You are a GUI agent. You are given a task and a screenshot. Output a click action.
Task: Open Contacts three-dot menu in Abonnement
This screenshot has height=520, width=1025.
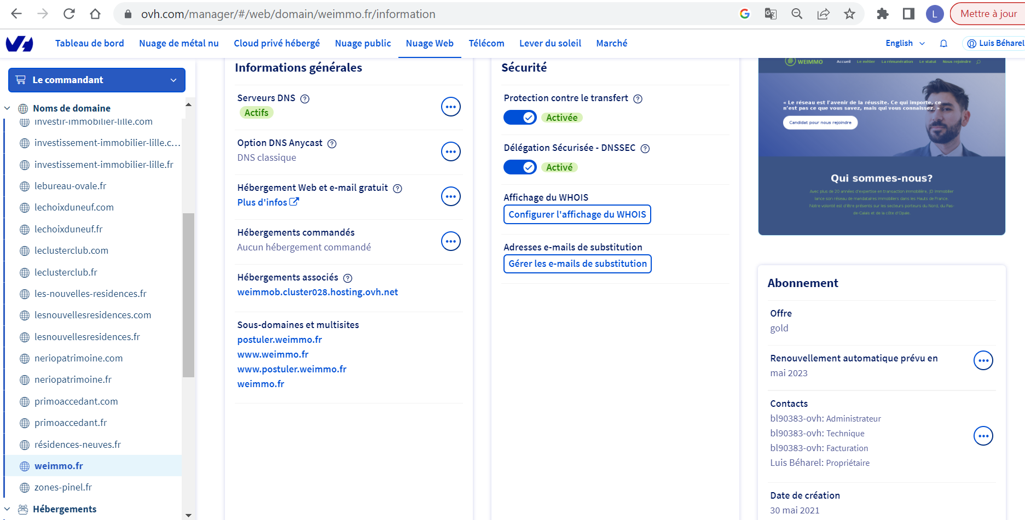pos(983,436)
